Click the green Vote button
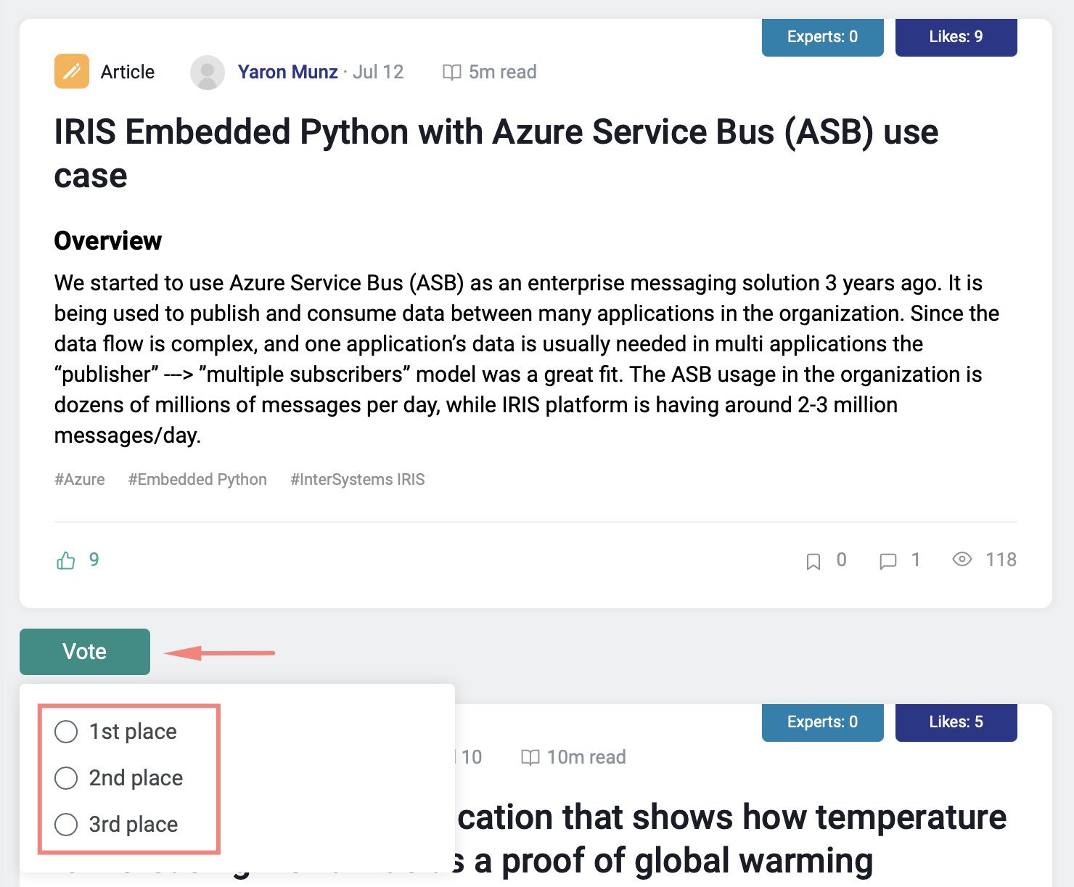 pos(85,652)
